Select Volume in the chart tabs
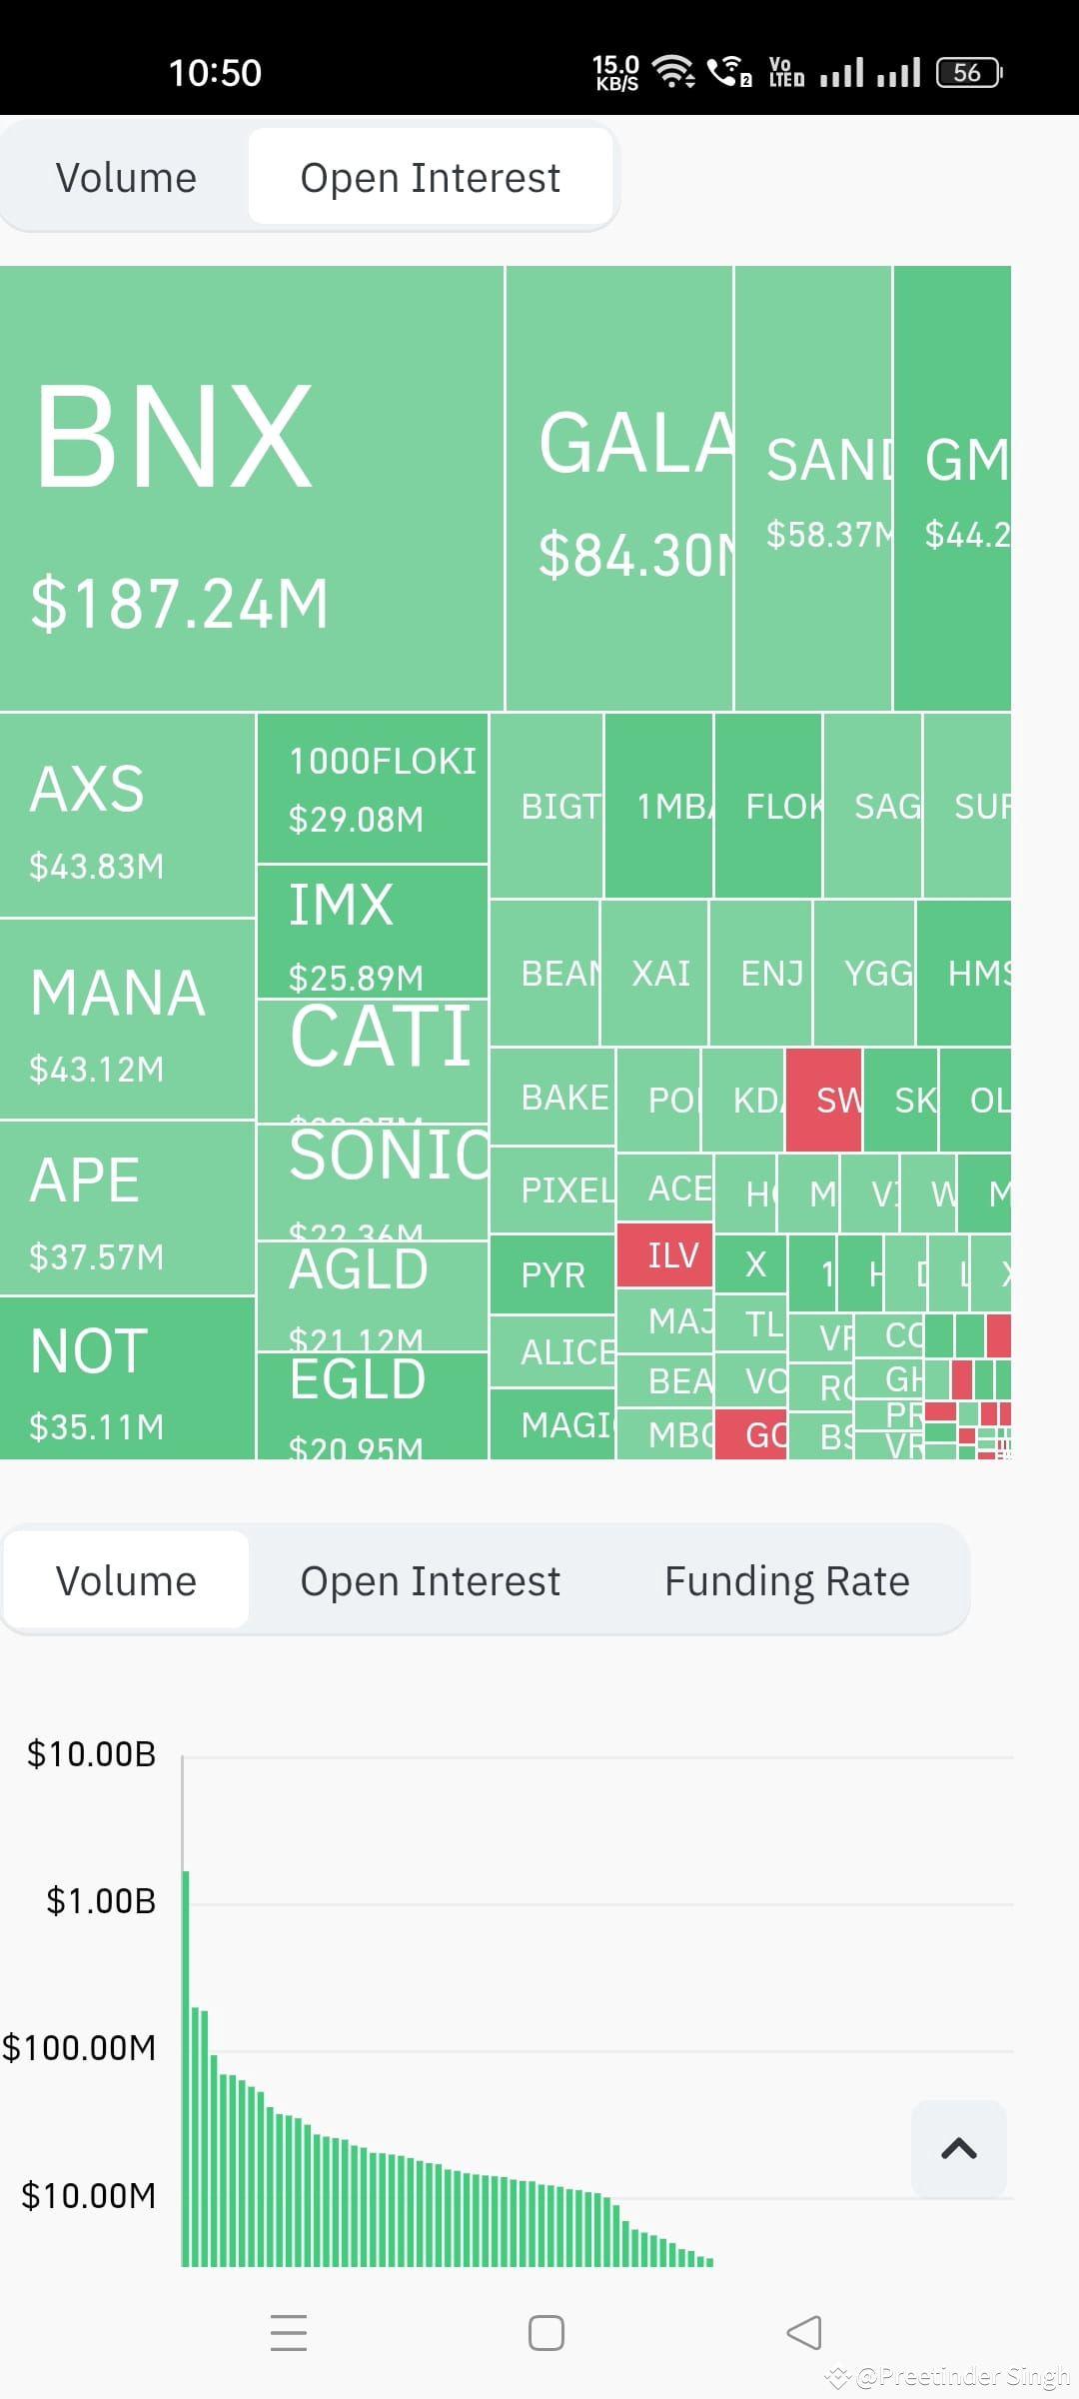The height and width of the screenshot is (2399, 1079). click(x=126, y=1580)
